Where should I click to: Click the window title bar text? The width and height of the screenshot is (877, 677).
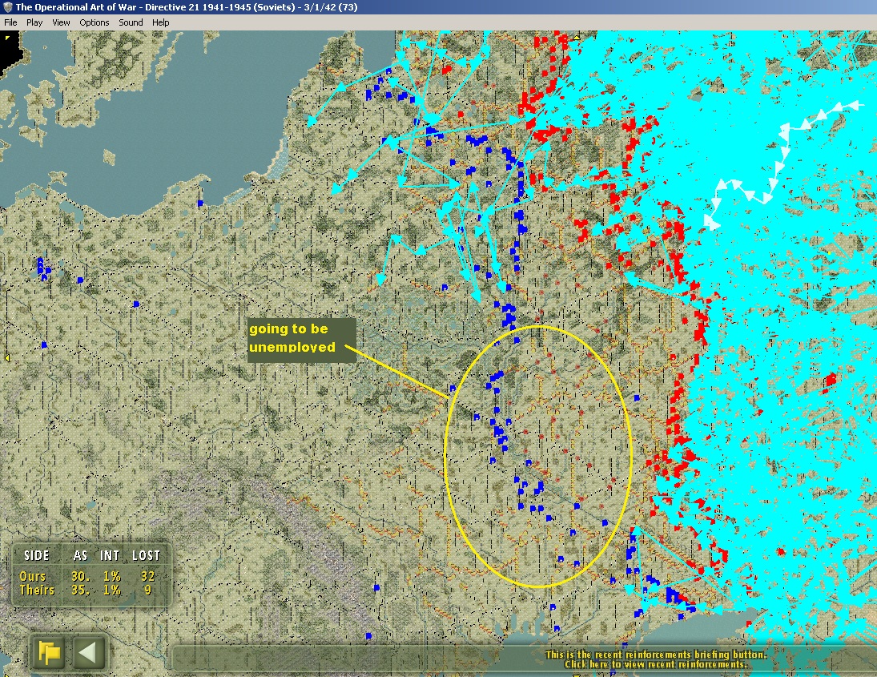(x=186, y=7)
